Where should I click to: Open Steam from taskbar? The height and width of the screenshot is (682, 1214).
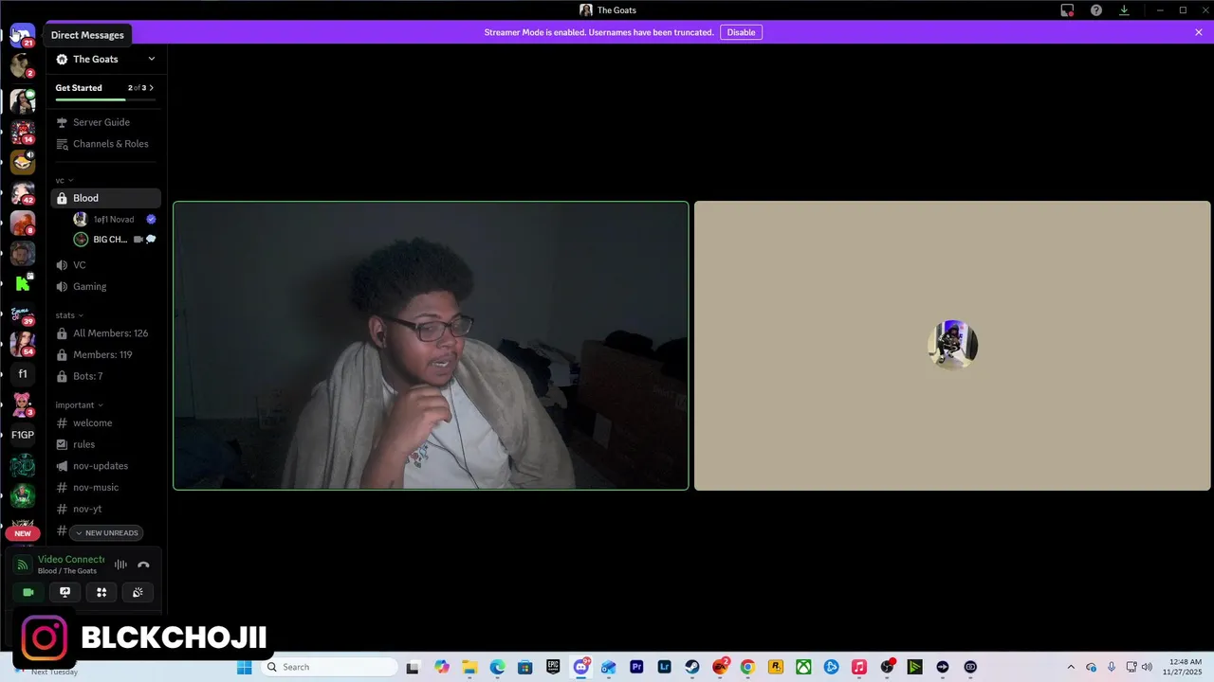(x=692, y=667)
